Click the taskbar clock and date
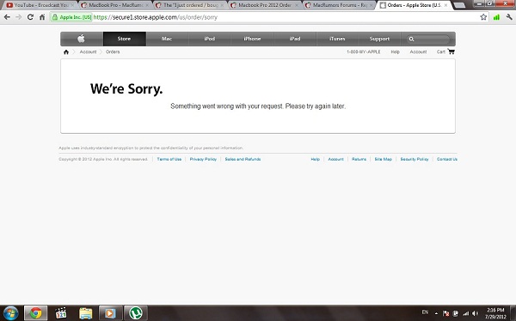This screenshot has height=321, width=516. (x=495, y=313)
